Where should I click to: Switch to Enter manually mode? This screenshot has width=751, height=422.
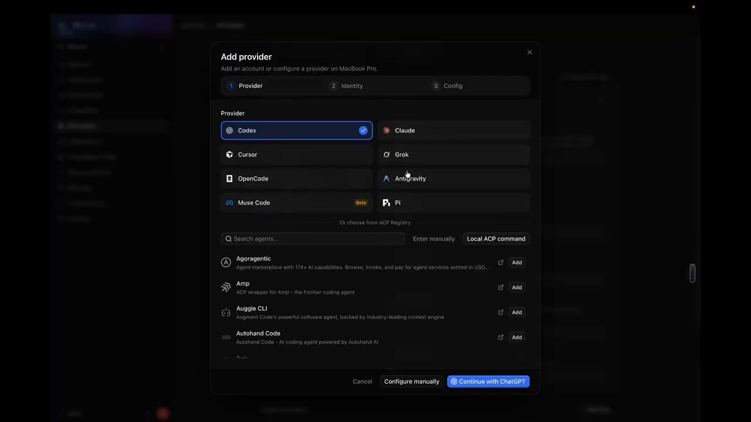[434, 239]
